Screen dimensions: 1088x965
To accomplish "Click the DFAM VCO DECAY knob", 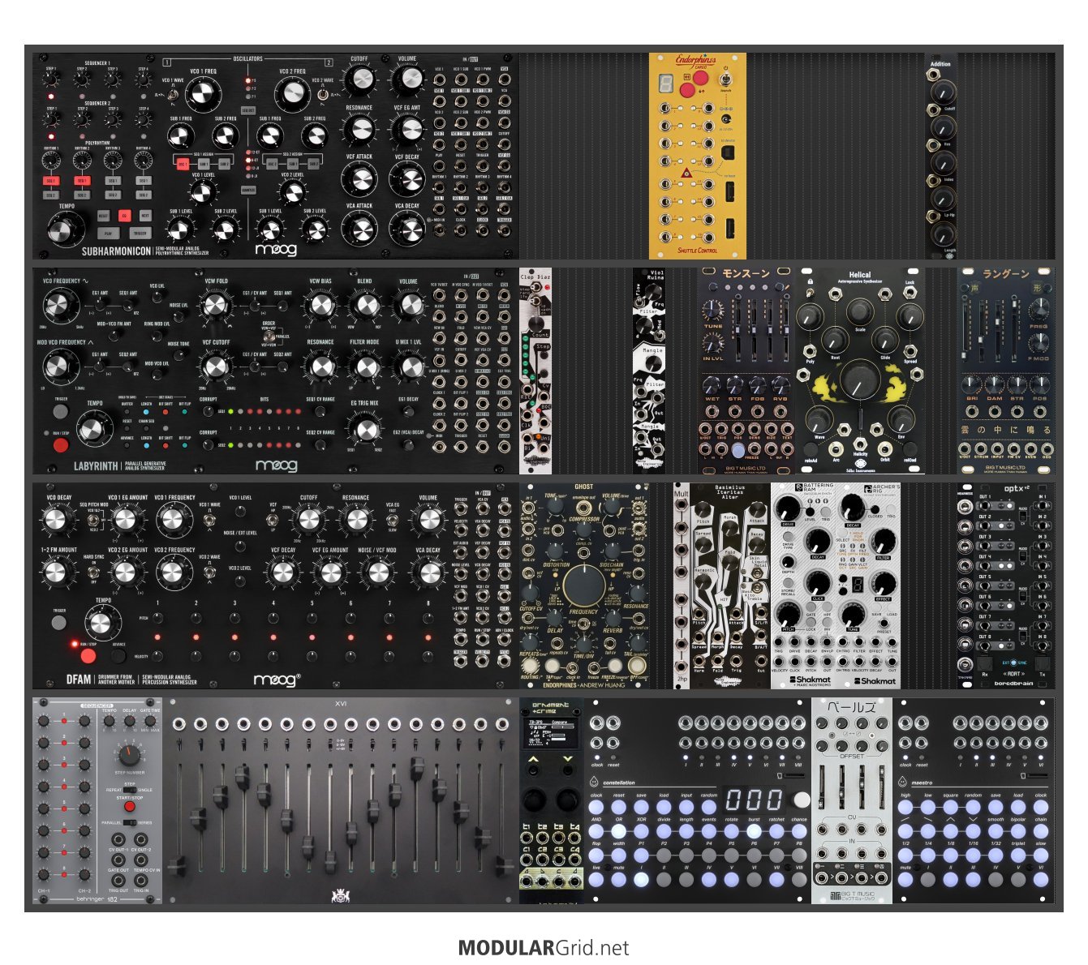I will [x=56, y=520].
